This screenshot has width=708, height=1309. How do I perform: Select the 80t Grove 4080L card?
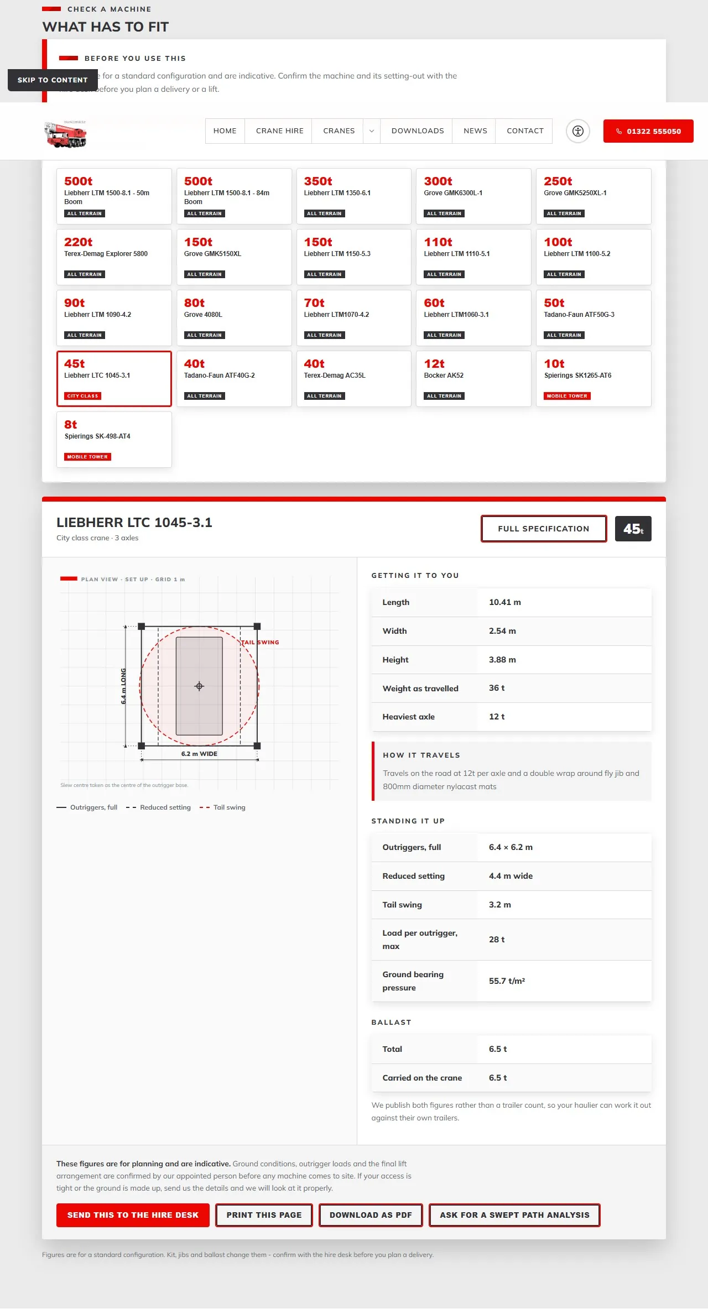234,318
